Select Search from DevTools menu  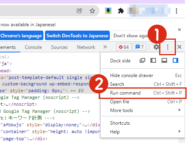pyautogui.click(x=143, y=84)
